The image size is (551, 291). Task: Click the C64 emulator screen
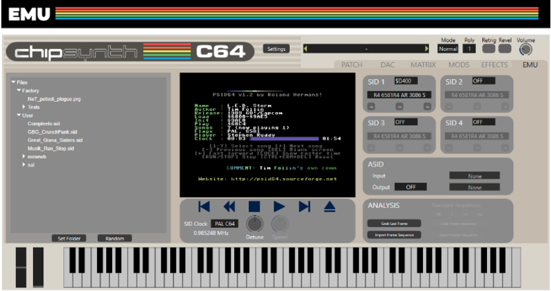(x=267, y=135)
